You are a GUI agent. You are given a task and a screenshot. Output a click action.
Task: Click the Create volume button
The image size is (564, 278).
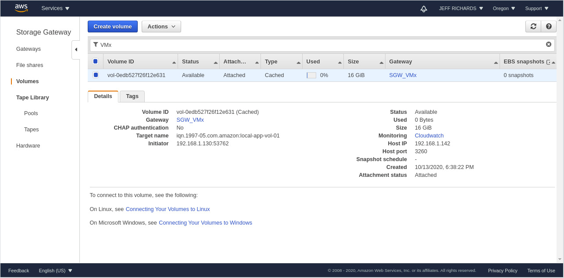pos(113,26)
